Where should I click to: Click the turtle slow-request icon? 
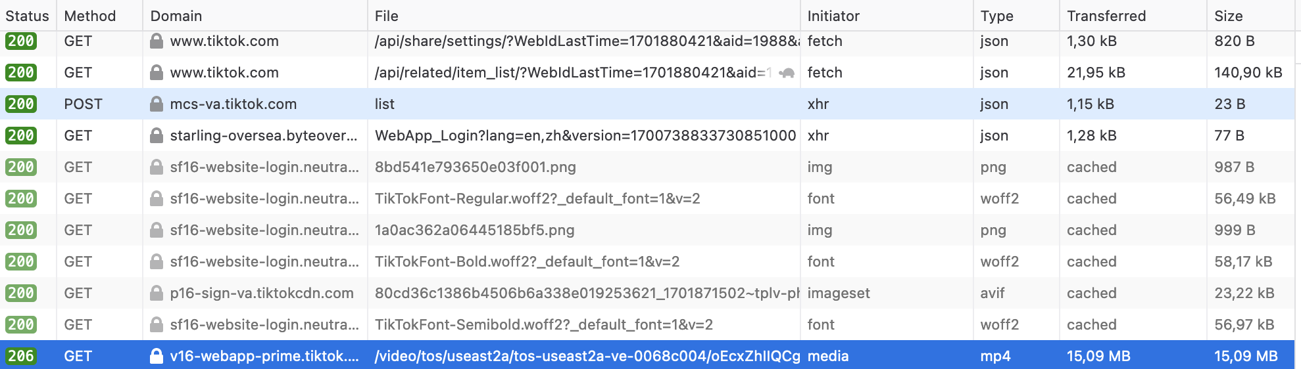(787, 73)
